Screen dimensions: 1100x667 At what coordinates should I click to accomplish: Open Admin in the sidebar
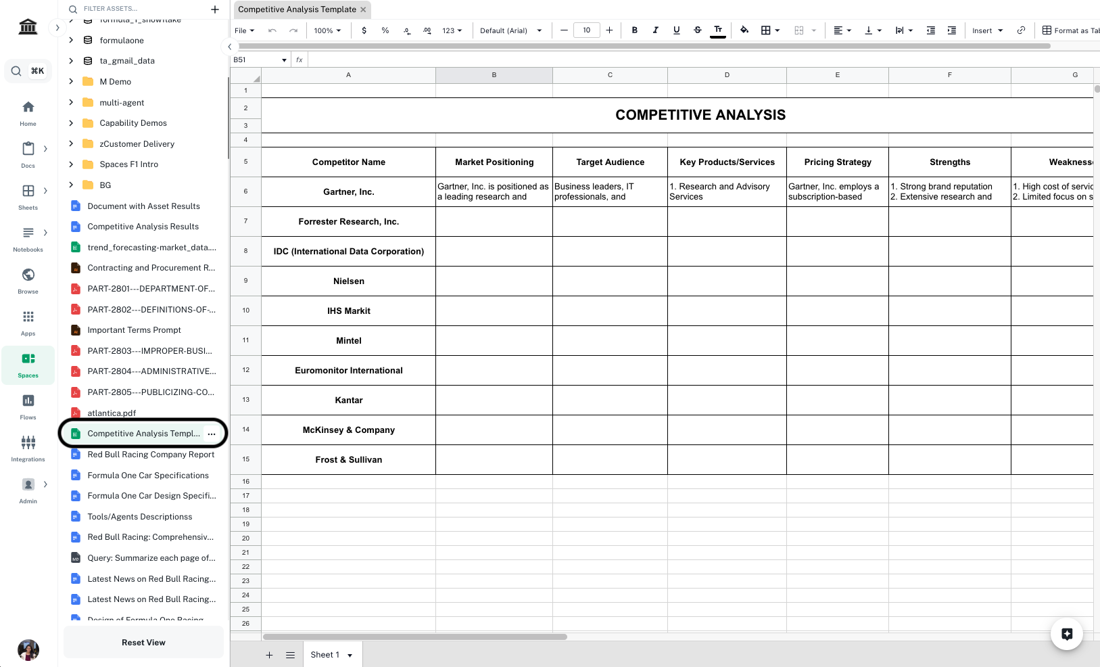pyautogui.click(x=28, y=490)
